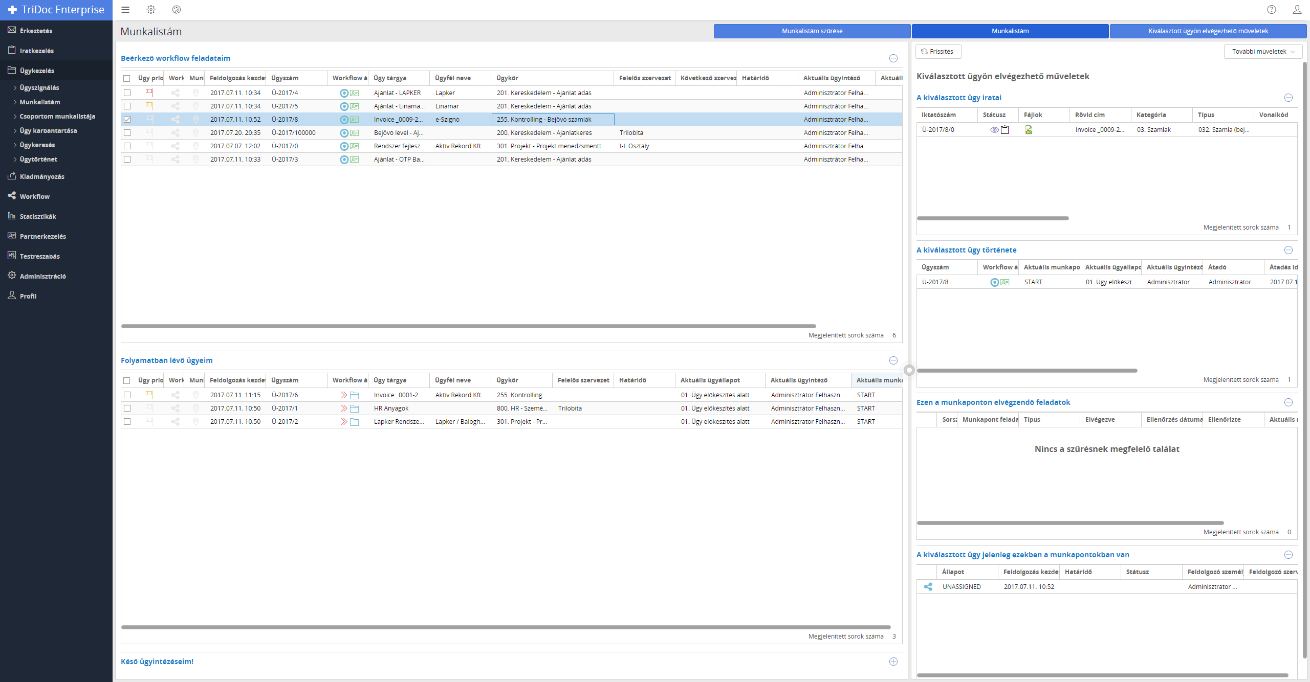This screenshot has width=1310, height=682.
Task: Open the settings gear icon in top bar
Action: tap(151, 10)
